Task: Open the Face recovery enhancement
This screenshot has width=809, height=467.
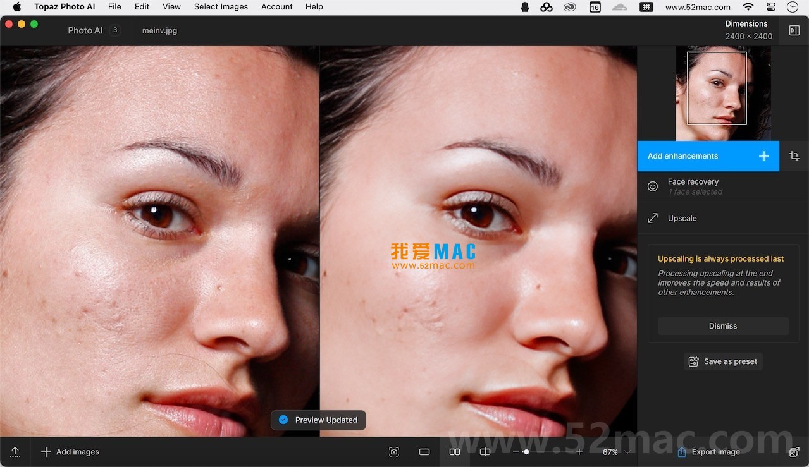Action: (x=723, y=186)
